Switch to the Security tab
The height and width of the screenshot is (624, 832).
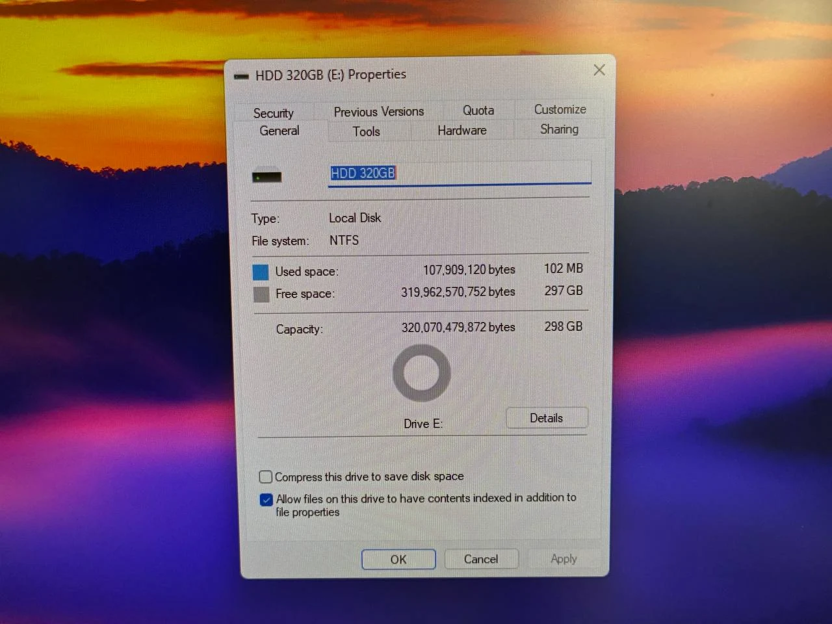tap(274, 113)
